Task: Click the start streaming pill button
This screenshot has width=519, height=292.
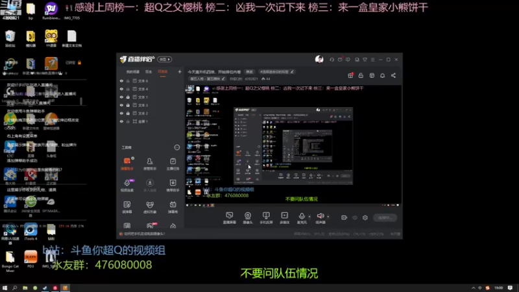Action: click(x=385, y=217)
